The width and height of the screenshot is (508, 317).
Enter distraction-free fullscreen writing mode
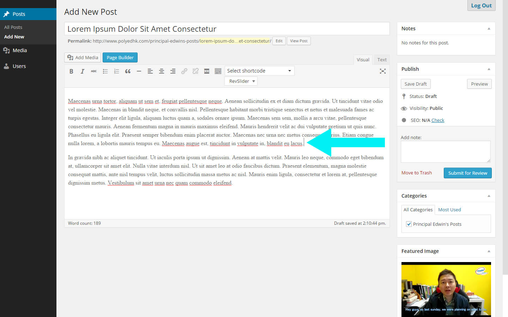click(383, 71)
